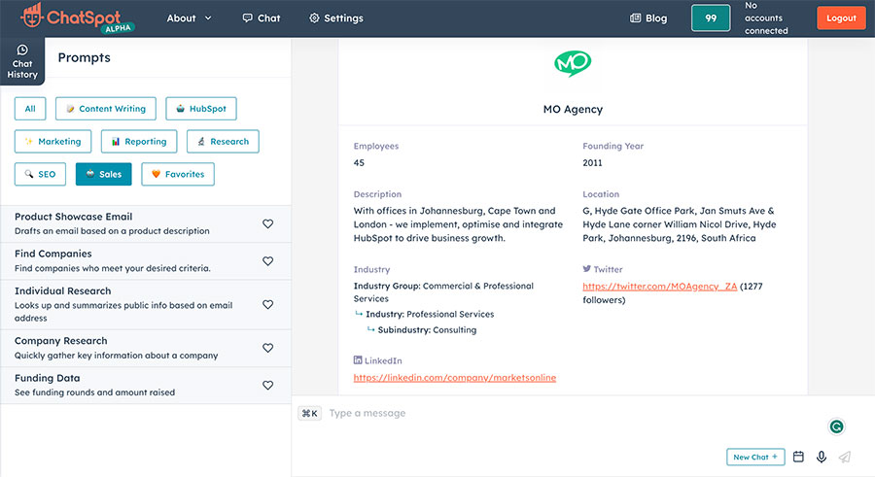
Task: Open the Individual Research prompt
Action: (146, 305)
